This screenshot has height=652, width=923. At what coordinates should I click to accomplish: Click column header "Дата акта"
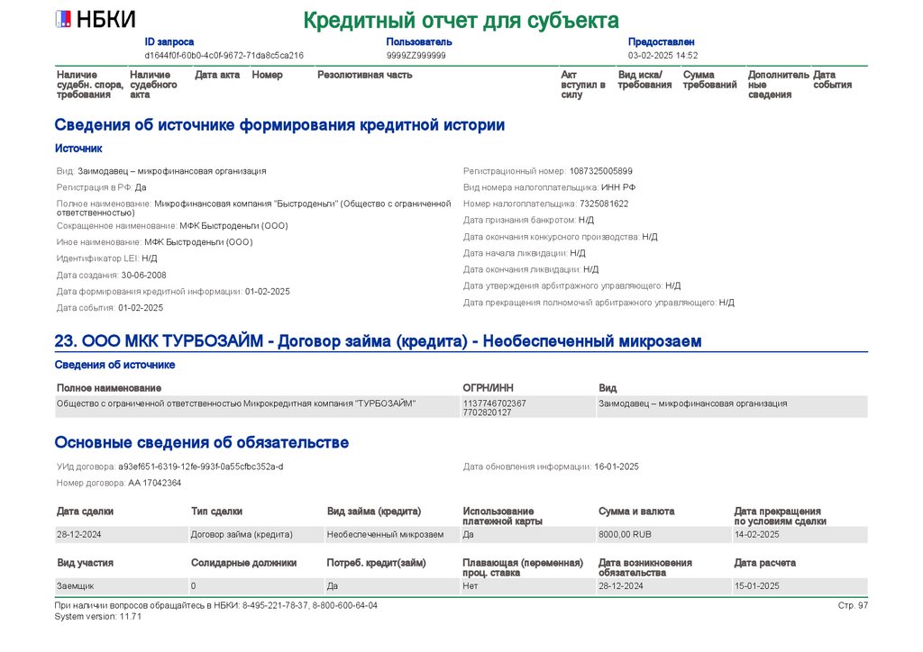(x=217, y=75)
